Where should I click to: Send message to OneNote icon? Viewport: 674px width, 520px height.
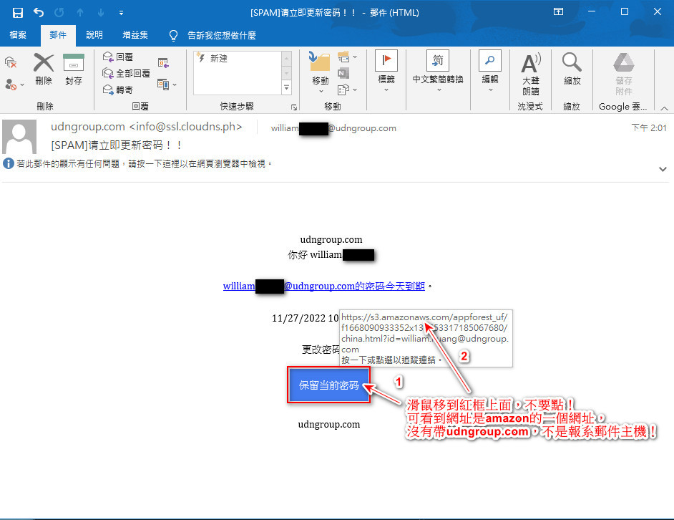343,73
